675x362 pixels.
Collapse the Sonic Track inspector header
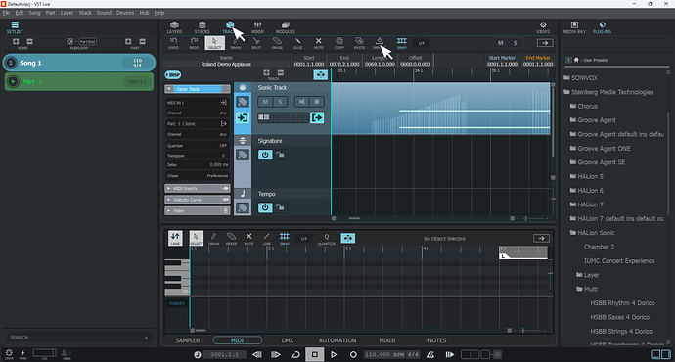tap(169, 89)
